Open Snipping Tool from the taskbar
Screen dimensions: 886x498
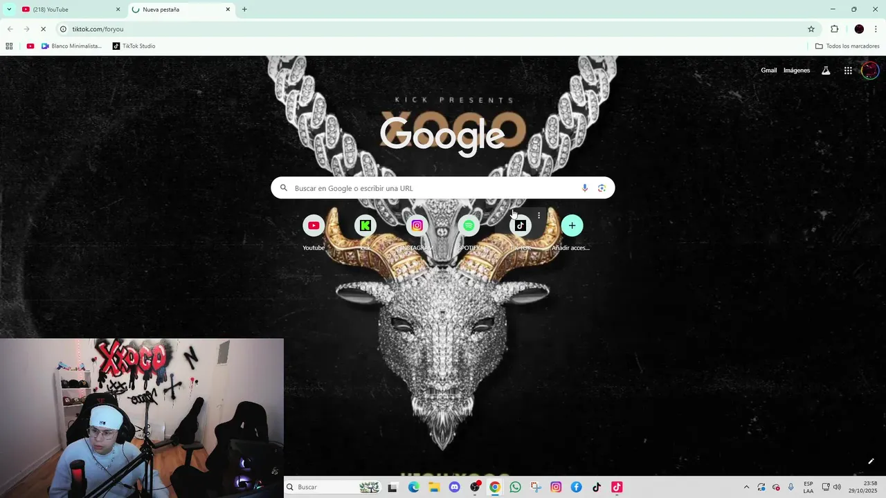536,487
